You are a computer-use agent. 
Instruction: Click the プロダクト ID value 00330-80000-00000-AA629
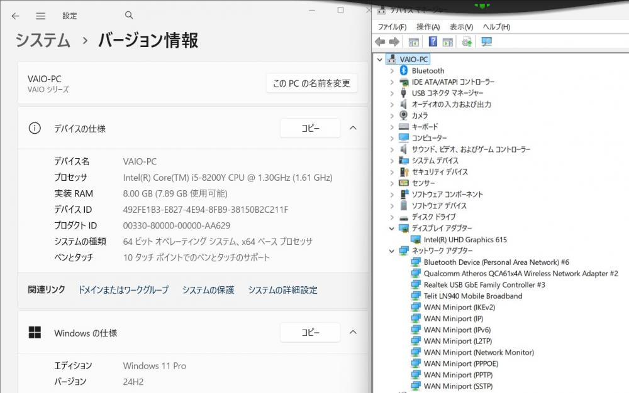point(177,225)
